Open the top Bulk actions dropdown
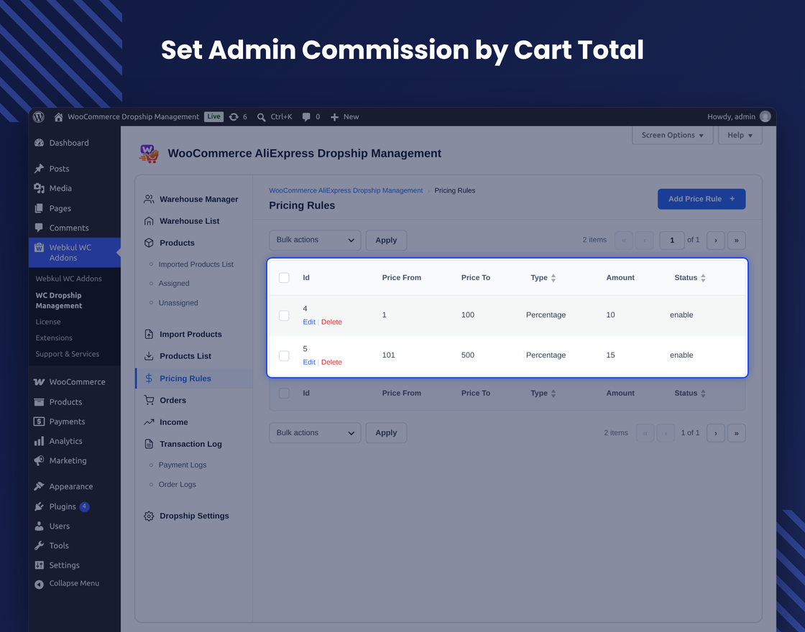The image size is (805, 632). point(315,240)
